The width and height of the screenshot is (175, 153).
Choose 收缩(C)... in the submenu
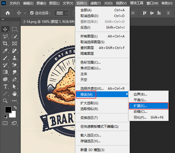tap(149, 112)
